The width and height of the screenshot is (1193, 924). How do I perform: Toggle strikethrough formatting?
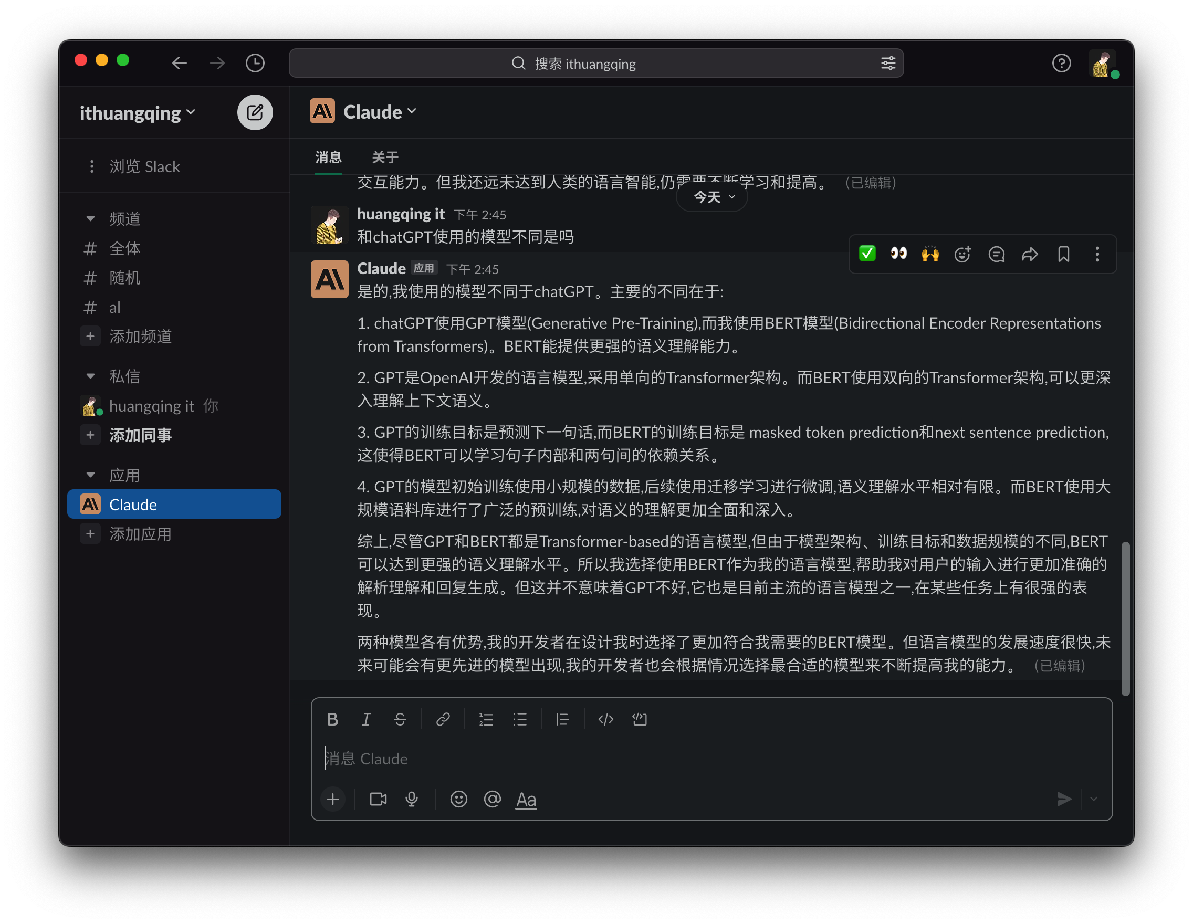(400, 719)
